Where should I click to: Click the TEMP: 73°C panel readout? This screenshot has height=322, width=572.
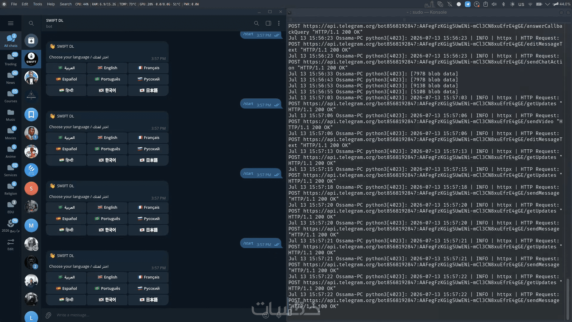pyautogui.click(x=128, y=4)
